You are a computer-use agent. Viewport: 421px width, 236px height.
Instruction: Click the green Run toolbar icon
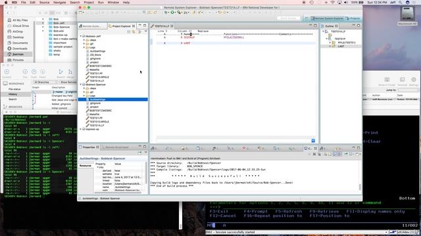pos(172,12)
